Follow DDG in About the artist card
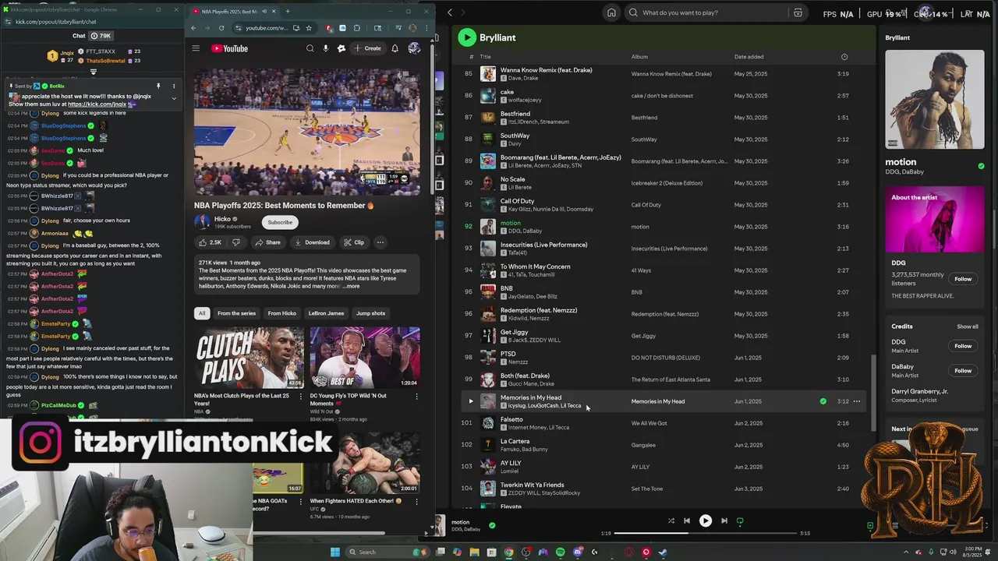This screenshot has height=561, width=998. (963, 279)
